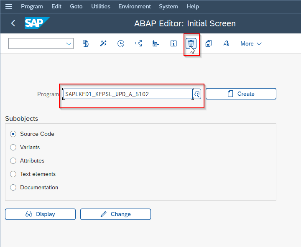Open the Program menu
The height and width of the screenshot is (247, 301).
(32, 7)
